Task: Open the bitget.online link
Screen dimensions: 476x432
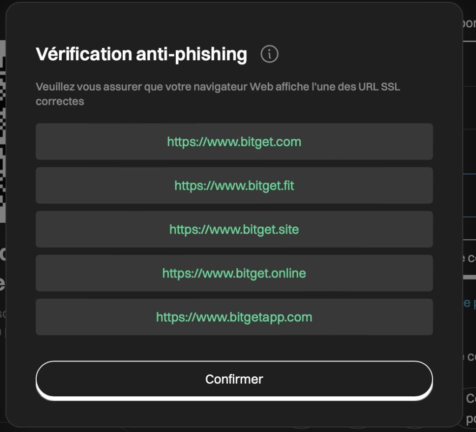Action: tap(234, 273)
